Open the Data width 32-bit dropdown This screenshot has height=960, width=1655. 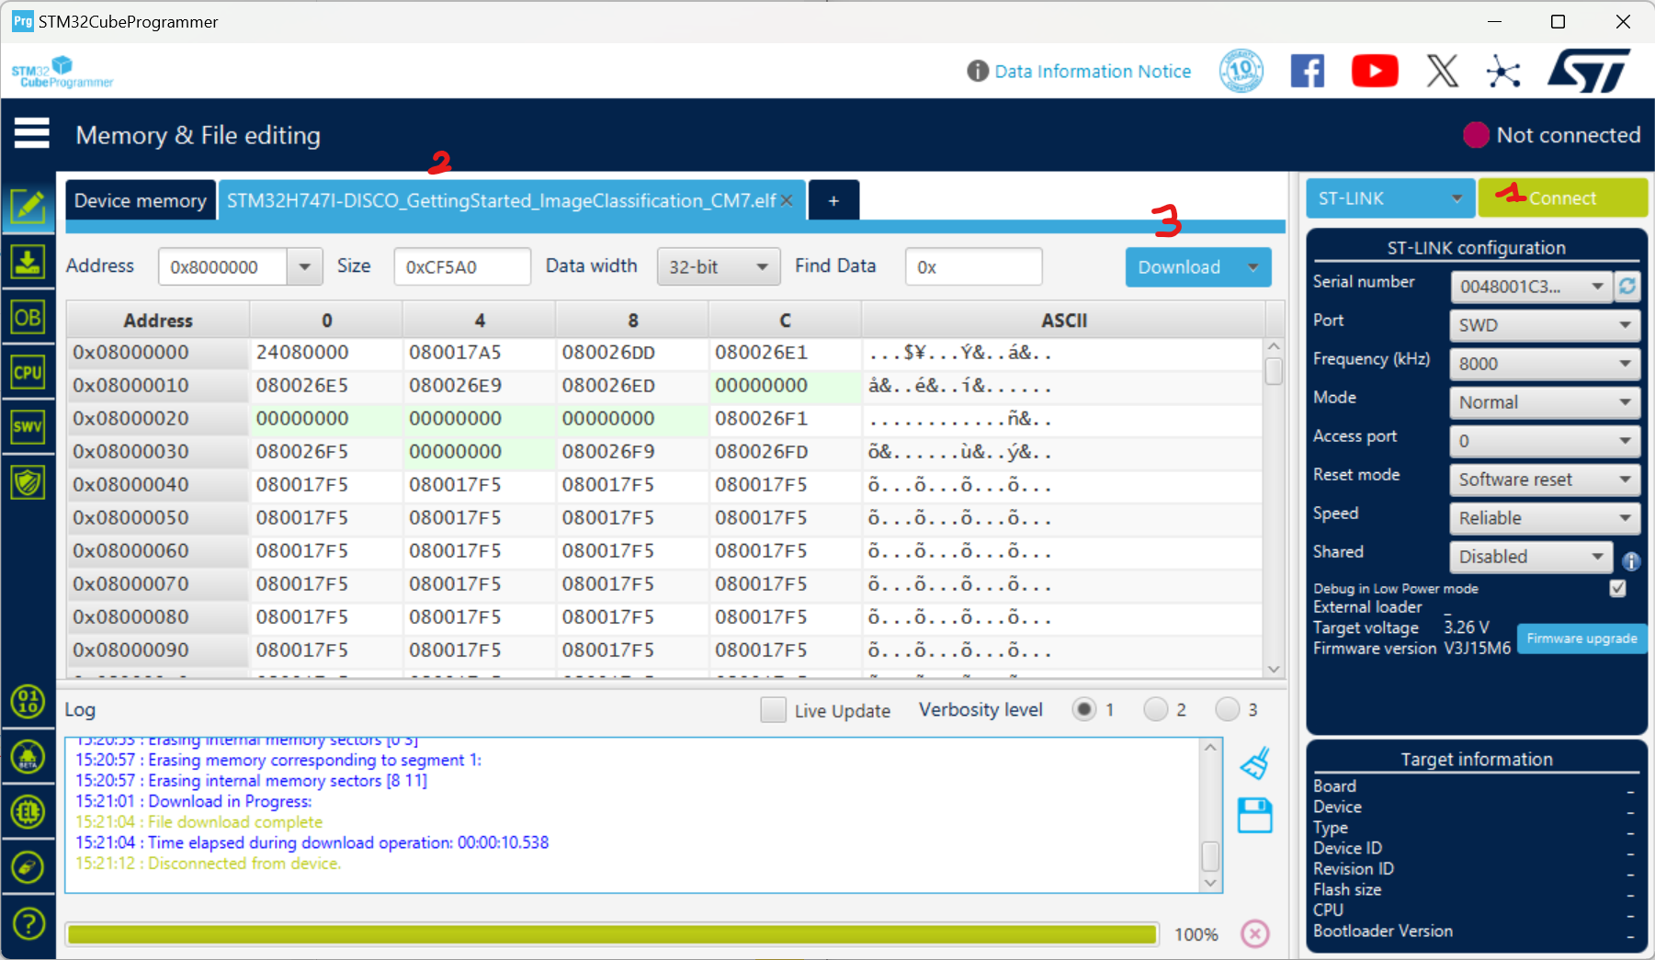click(x=718, y=266)
